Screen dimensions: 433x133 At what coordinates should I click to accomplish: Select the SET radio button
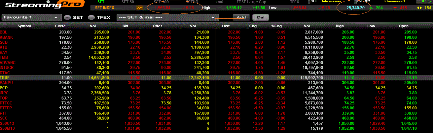pos(67,17)
